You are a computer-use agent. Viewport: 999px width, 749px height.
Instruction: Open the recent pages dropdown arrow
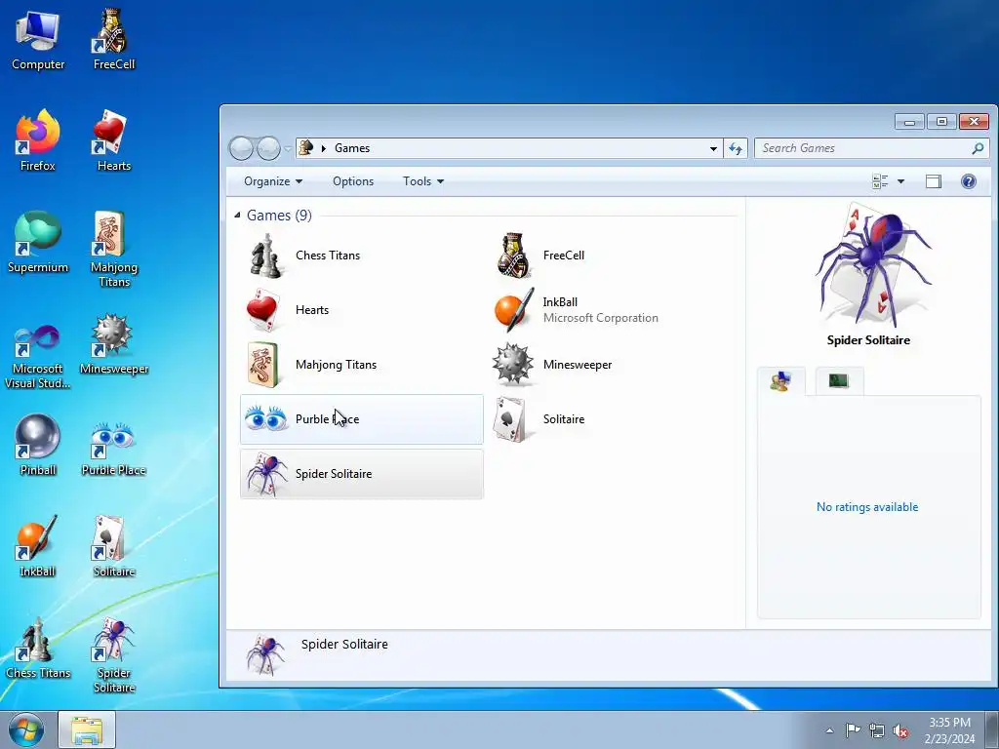coord(288,148)
